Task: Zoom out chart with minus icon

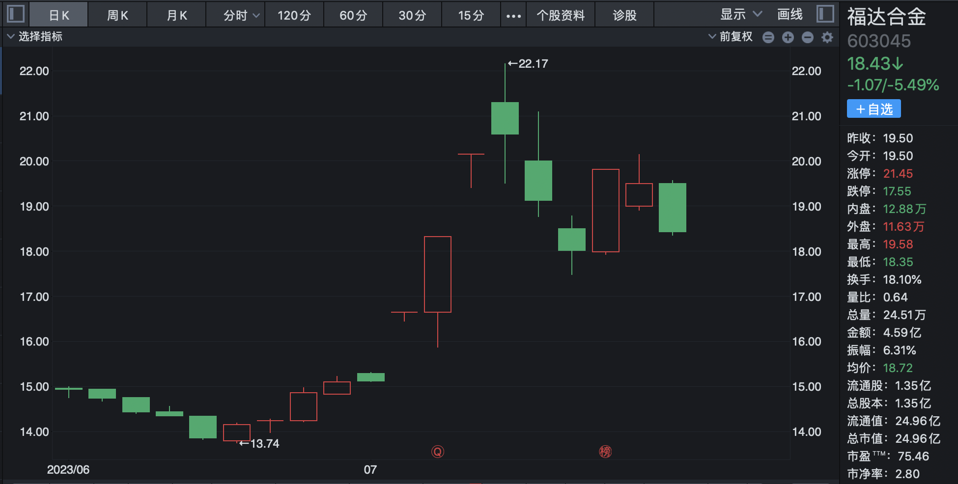Action: tap(808, 37)
